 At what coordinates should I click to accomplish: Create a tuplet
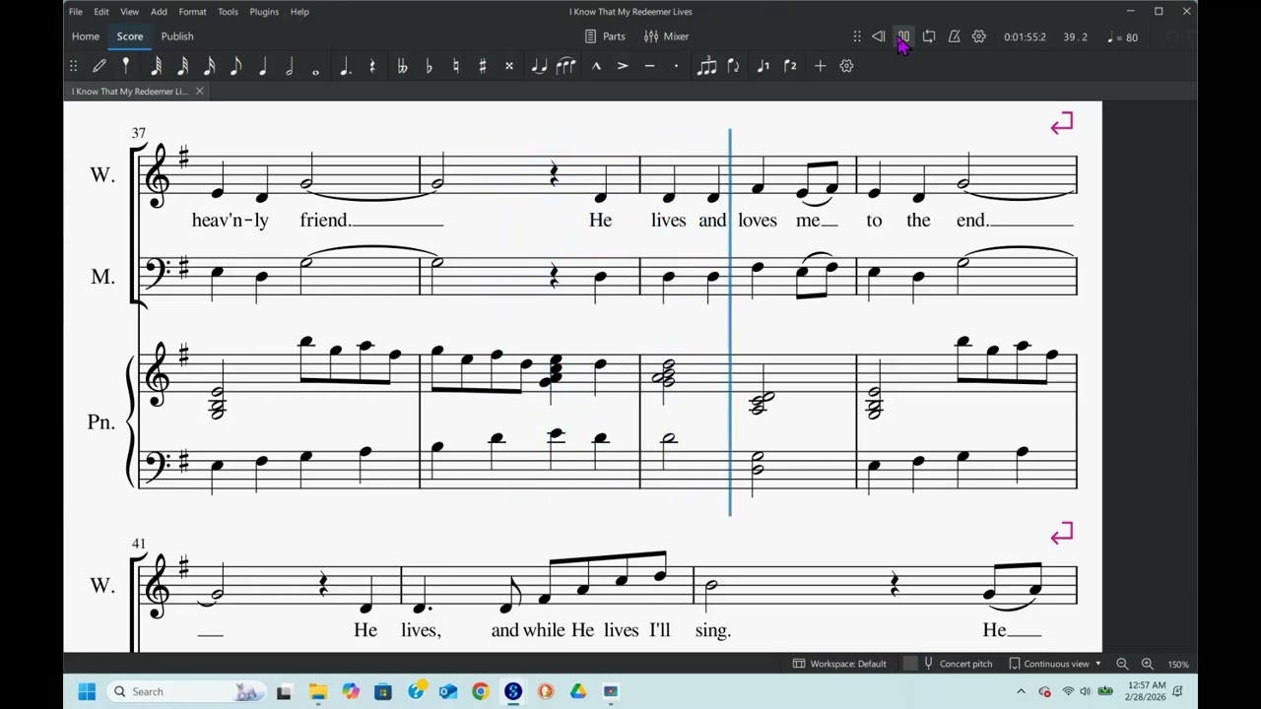click(706, 66)
